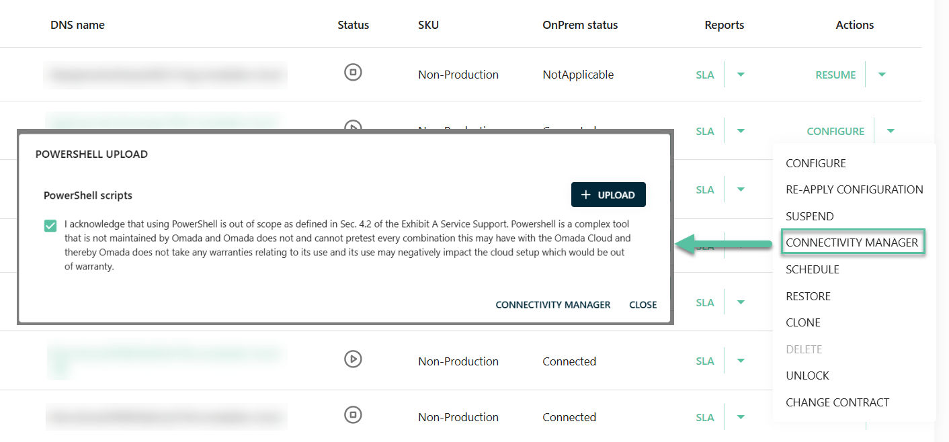Expand reports dropdown in the stopped Connected row
Screen dimensions: 949x442
point(741,417)
